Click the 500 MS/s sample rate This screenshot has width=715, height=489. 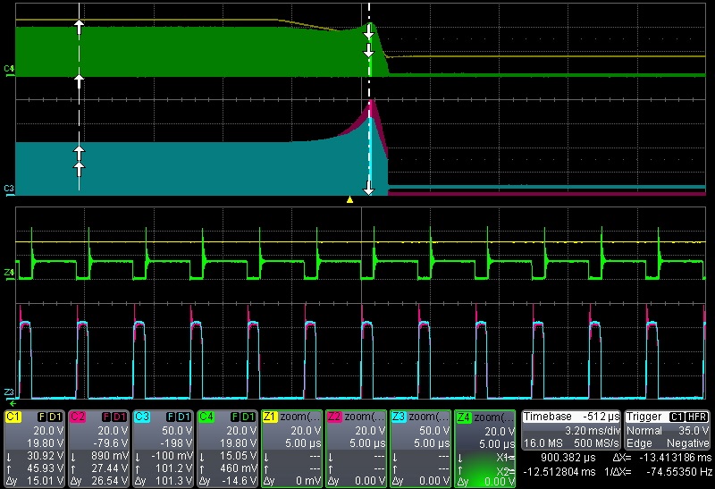point(595,443)
